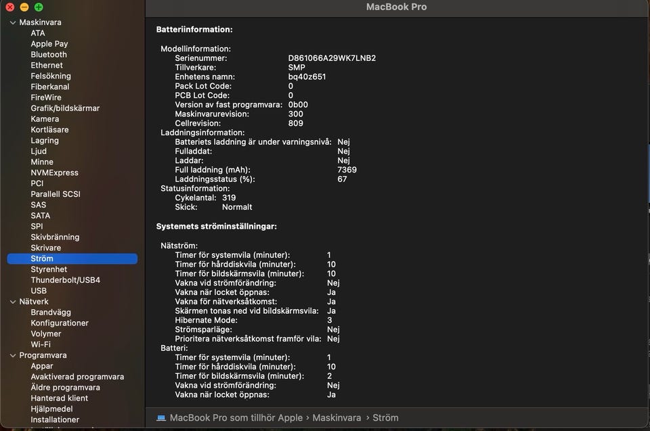Collapse the Nätverk section
This screenshot has width=650, height=431.
[13, 302]
